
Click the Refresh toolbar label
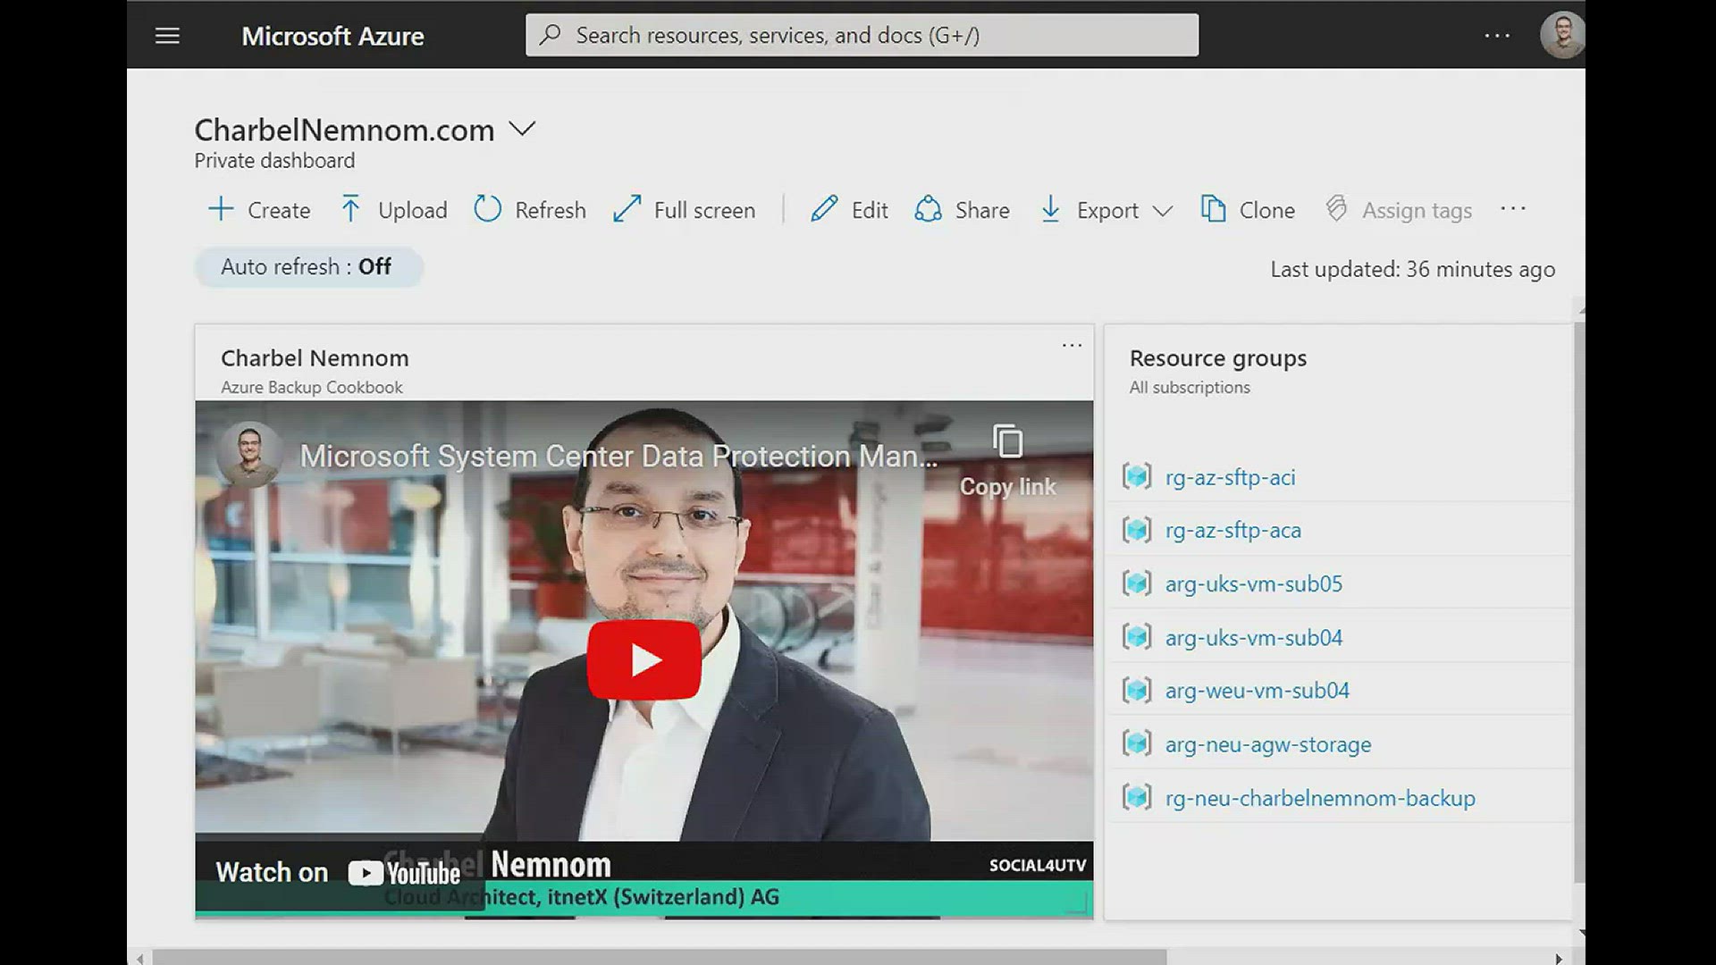(551, 210)
